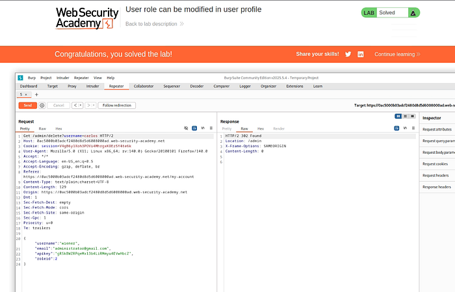Click 'HTTP/2 302 Found' response line
The width and height of the screenshot is (455, 292).
click(244, 136)
